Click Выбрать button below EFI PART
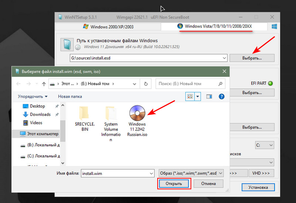Image resolution: width=296 pixels, height=203 pixels. point(252,93)
